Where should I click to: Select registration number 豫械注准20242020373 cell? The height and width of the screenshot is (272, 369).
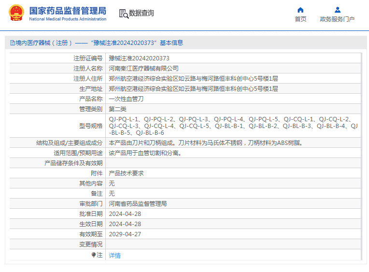(x=139, y=58)
